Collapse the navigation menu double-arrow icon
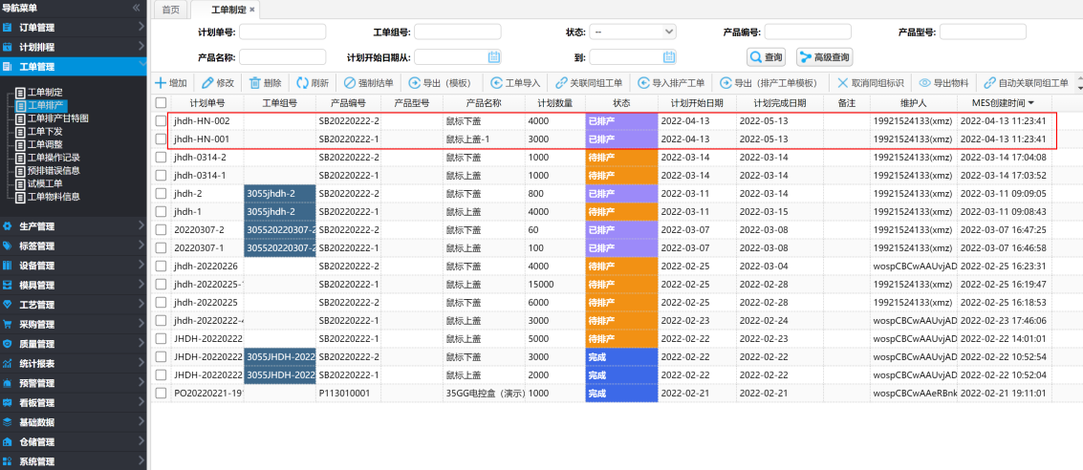This screenshot has width=1083, height=470. coord(136,8)
